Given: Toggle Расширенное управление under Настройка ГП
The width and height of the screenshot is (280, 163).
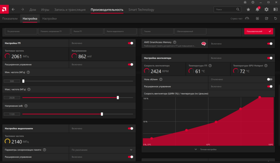Looking at the screenshot, I should click(130, 65).
